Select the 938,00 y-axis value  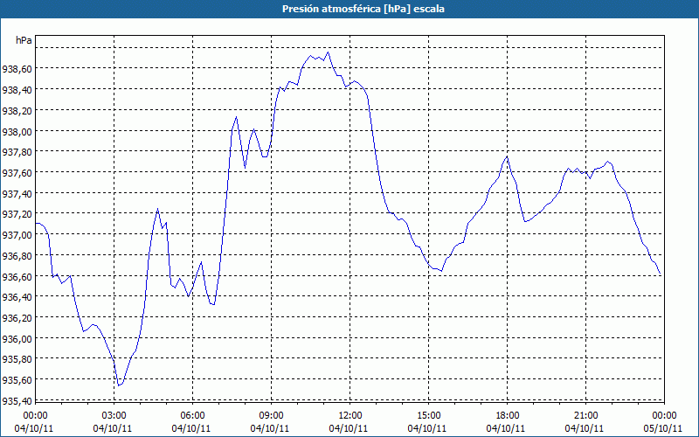(17, 131)
